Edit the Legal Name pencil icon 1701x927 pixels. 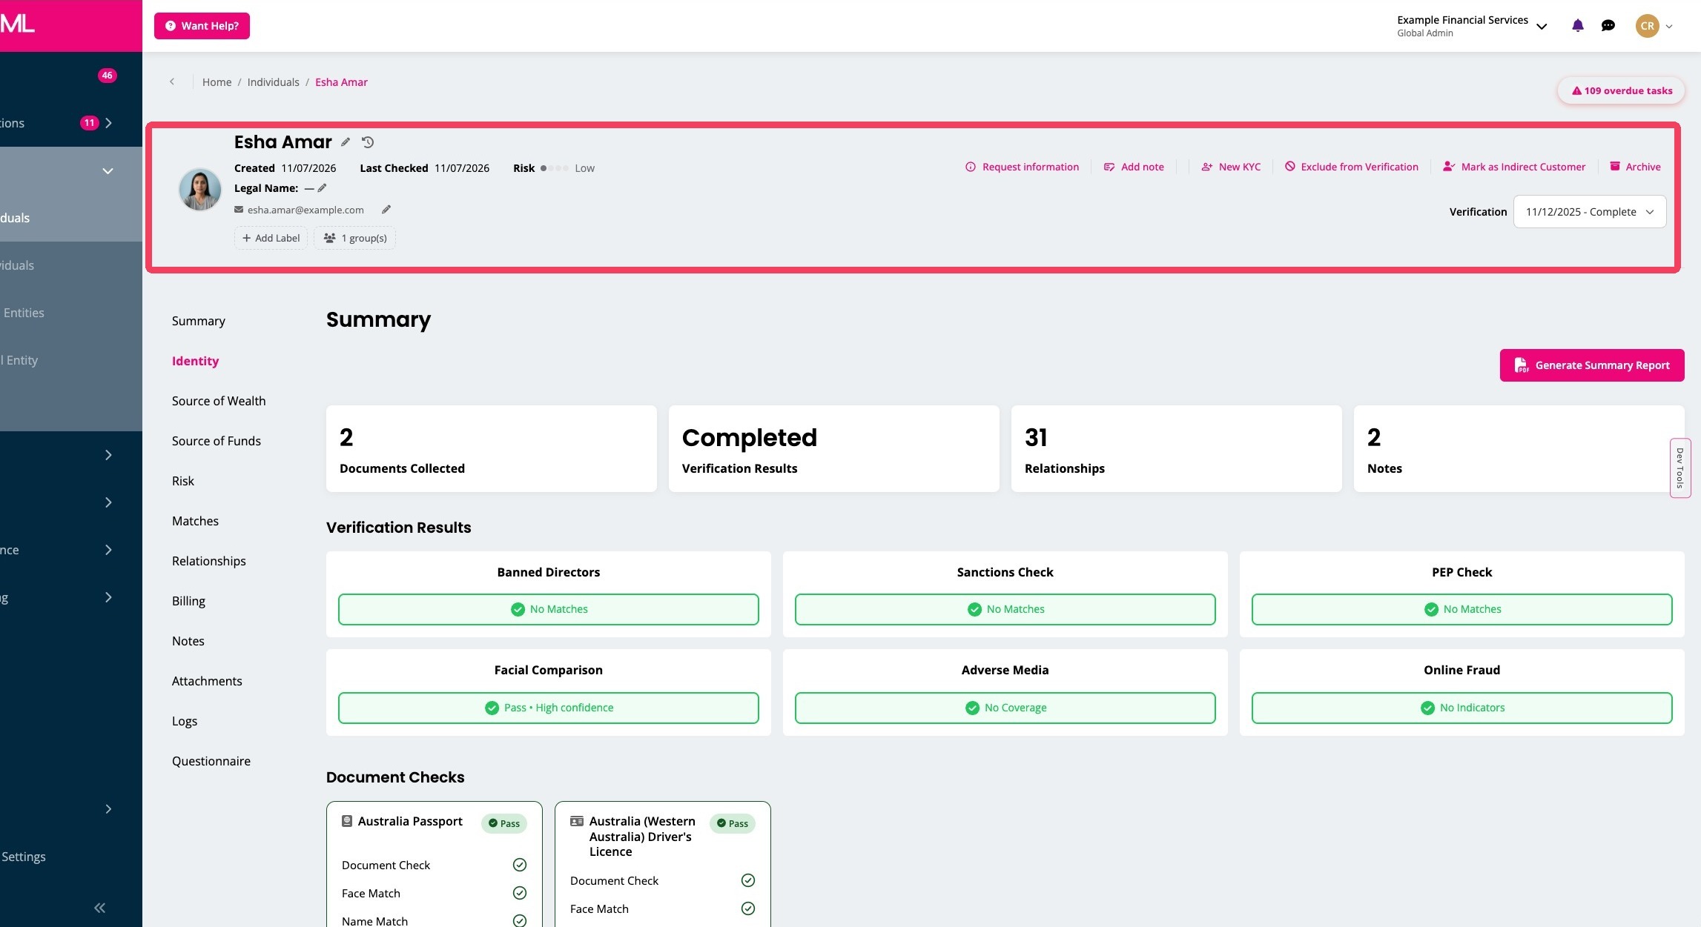tap(322, 188)
